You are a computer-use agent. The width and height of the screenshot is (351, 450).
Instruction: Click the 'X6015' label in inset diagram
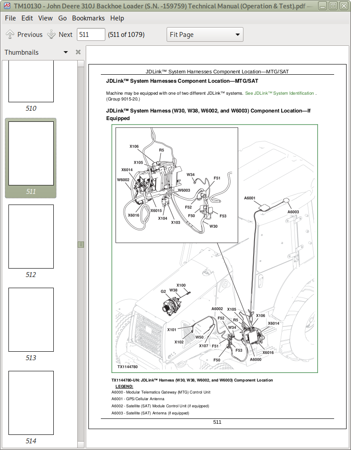[156, 211]
